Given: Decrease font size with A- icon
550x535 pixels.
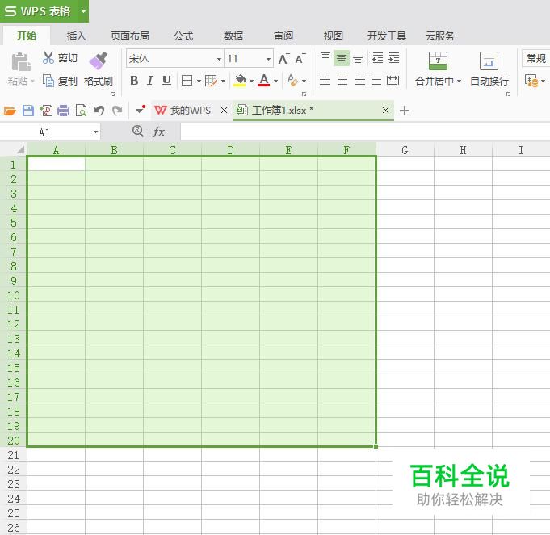Looking at the screenshot, I should click(x=300, y=59).
